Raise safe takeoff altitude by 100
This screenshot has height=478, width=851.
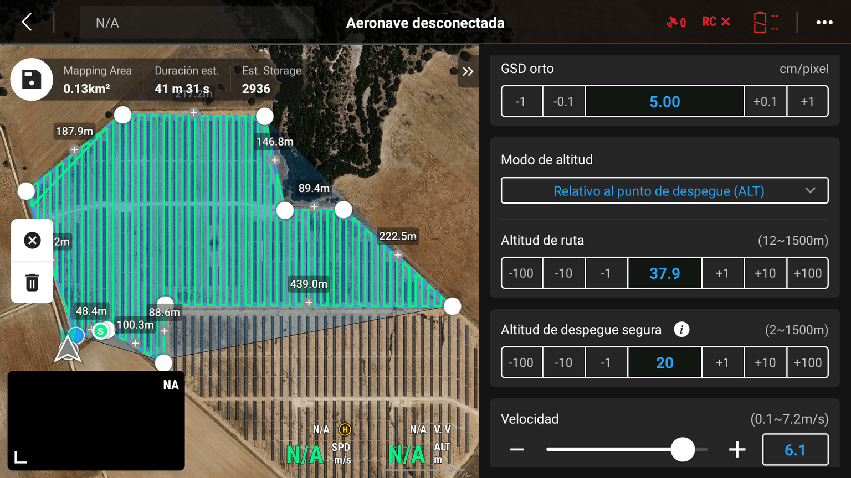[807, 362]
